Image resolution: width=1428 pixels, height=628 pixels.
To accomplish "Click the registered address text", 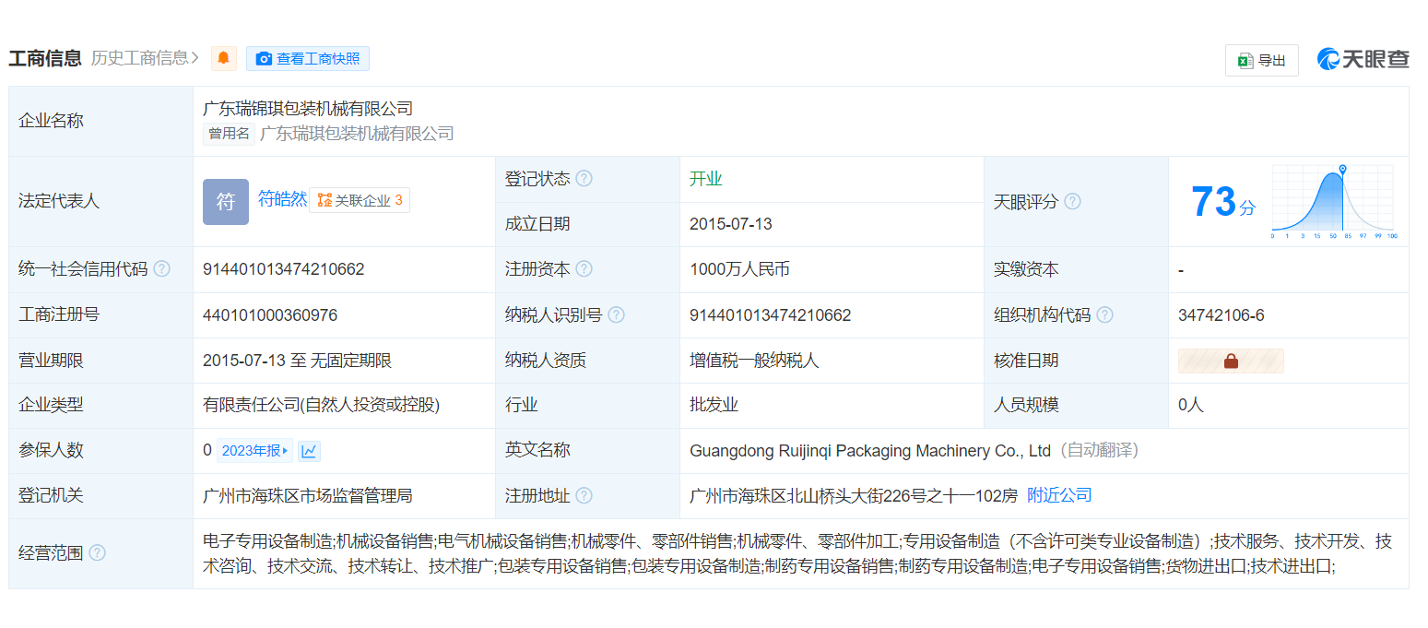I will 854,496.
